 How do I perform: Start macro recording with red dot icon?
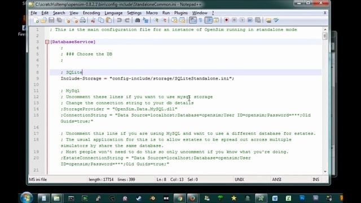[226, 20]
